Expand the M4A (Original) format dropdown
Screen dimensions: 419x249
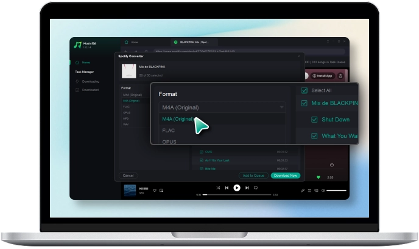click(222, 107)
